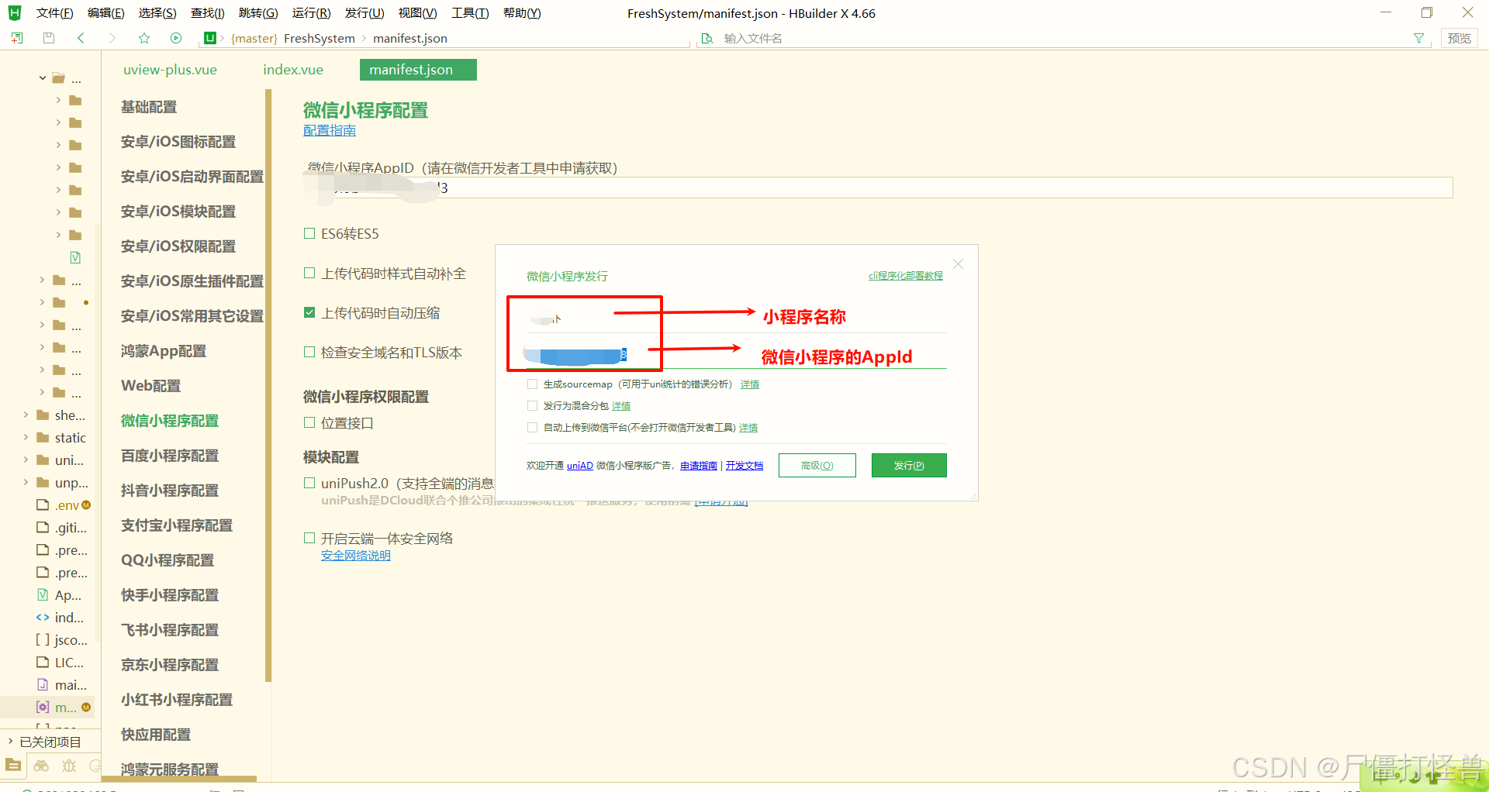
Task: Toggle the ES6转ES5 checkbox
Action: [x=309, y=233]
